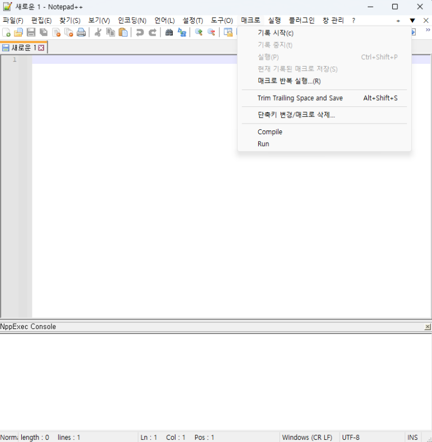Choose 매크로 반복 실행...(R)
The width and height of the screenshot is (432, 442).
click(325, 81)
